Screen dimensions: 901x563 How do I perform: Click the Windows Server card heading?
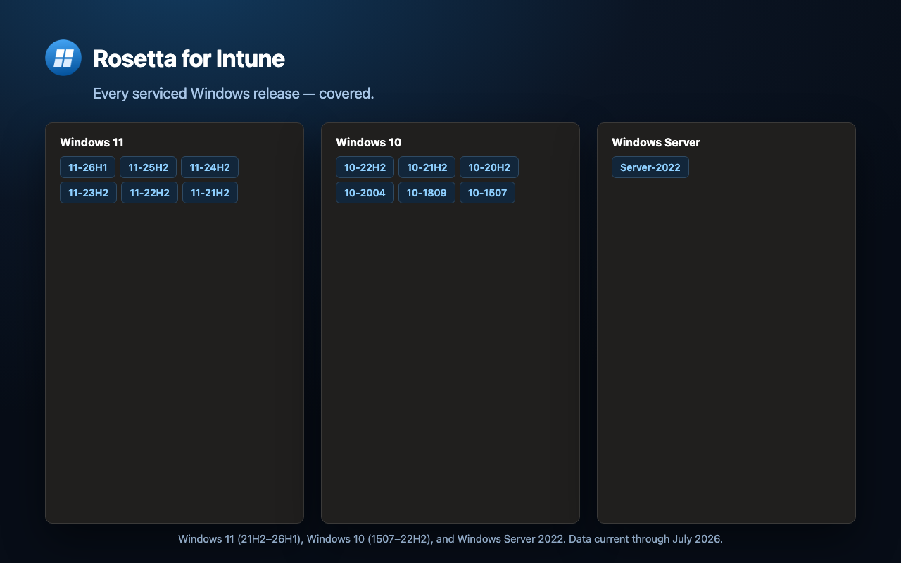[656, 142]
